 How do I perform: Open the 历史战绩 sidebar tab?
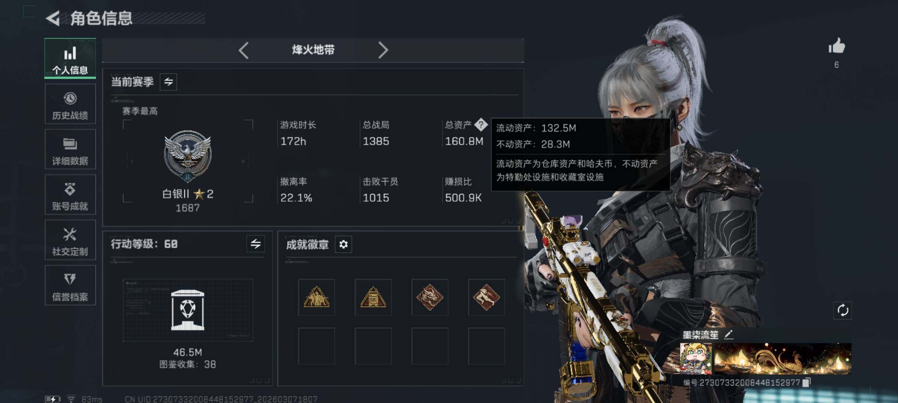(70, 104)
